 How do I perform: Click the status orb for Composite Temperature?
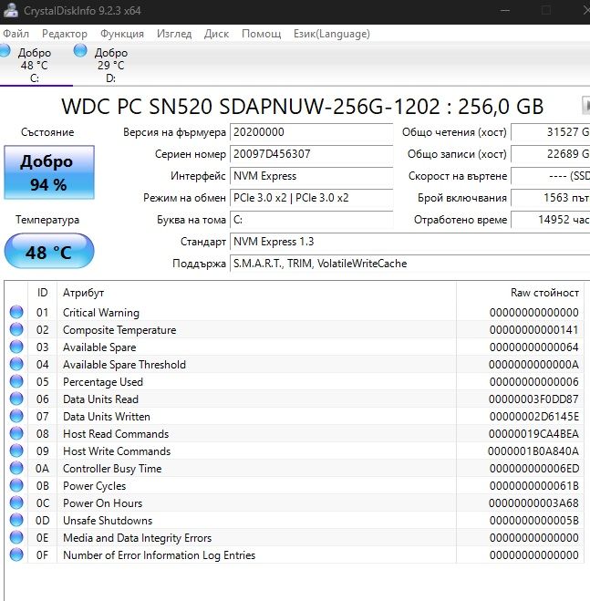pos(16,329)
